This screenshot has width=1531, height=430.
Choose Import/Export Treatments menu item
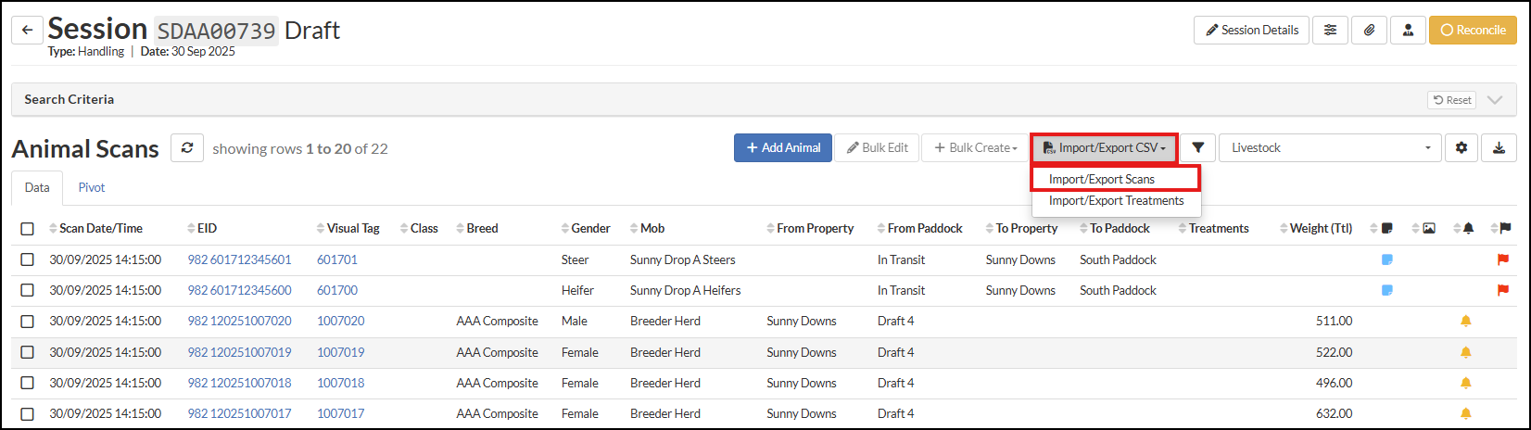tap(1116, 201)
